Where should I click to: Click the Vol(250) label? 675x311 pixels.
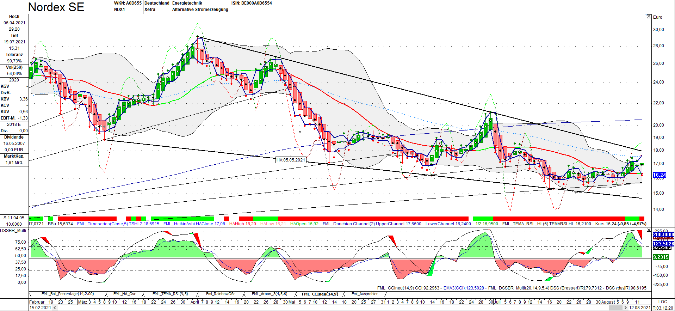[14, 67]
